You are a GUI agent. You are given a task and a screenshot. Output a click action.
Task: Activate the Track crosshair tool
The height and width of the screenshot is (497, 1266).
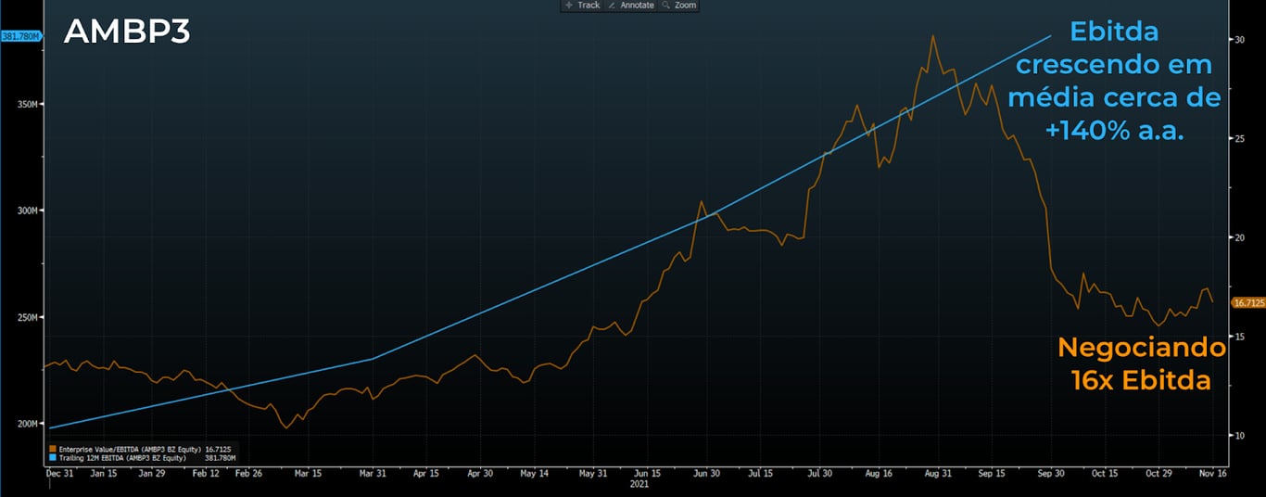pos(582,6)
